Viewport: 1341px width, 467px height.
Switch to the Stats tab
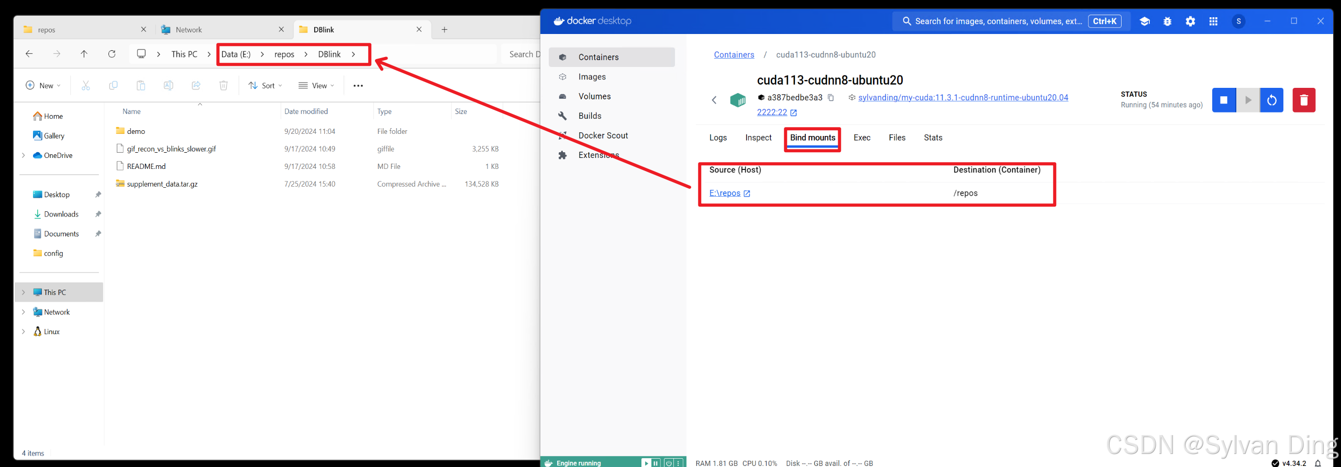(933, 138)
